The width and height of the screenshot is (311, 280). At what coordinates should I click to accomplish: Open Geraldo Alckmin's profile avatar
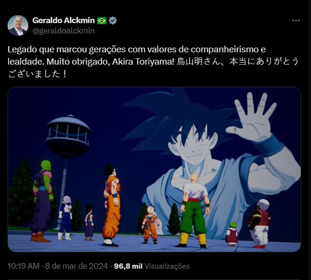[18, 25]
